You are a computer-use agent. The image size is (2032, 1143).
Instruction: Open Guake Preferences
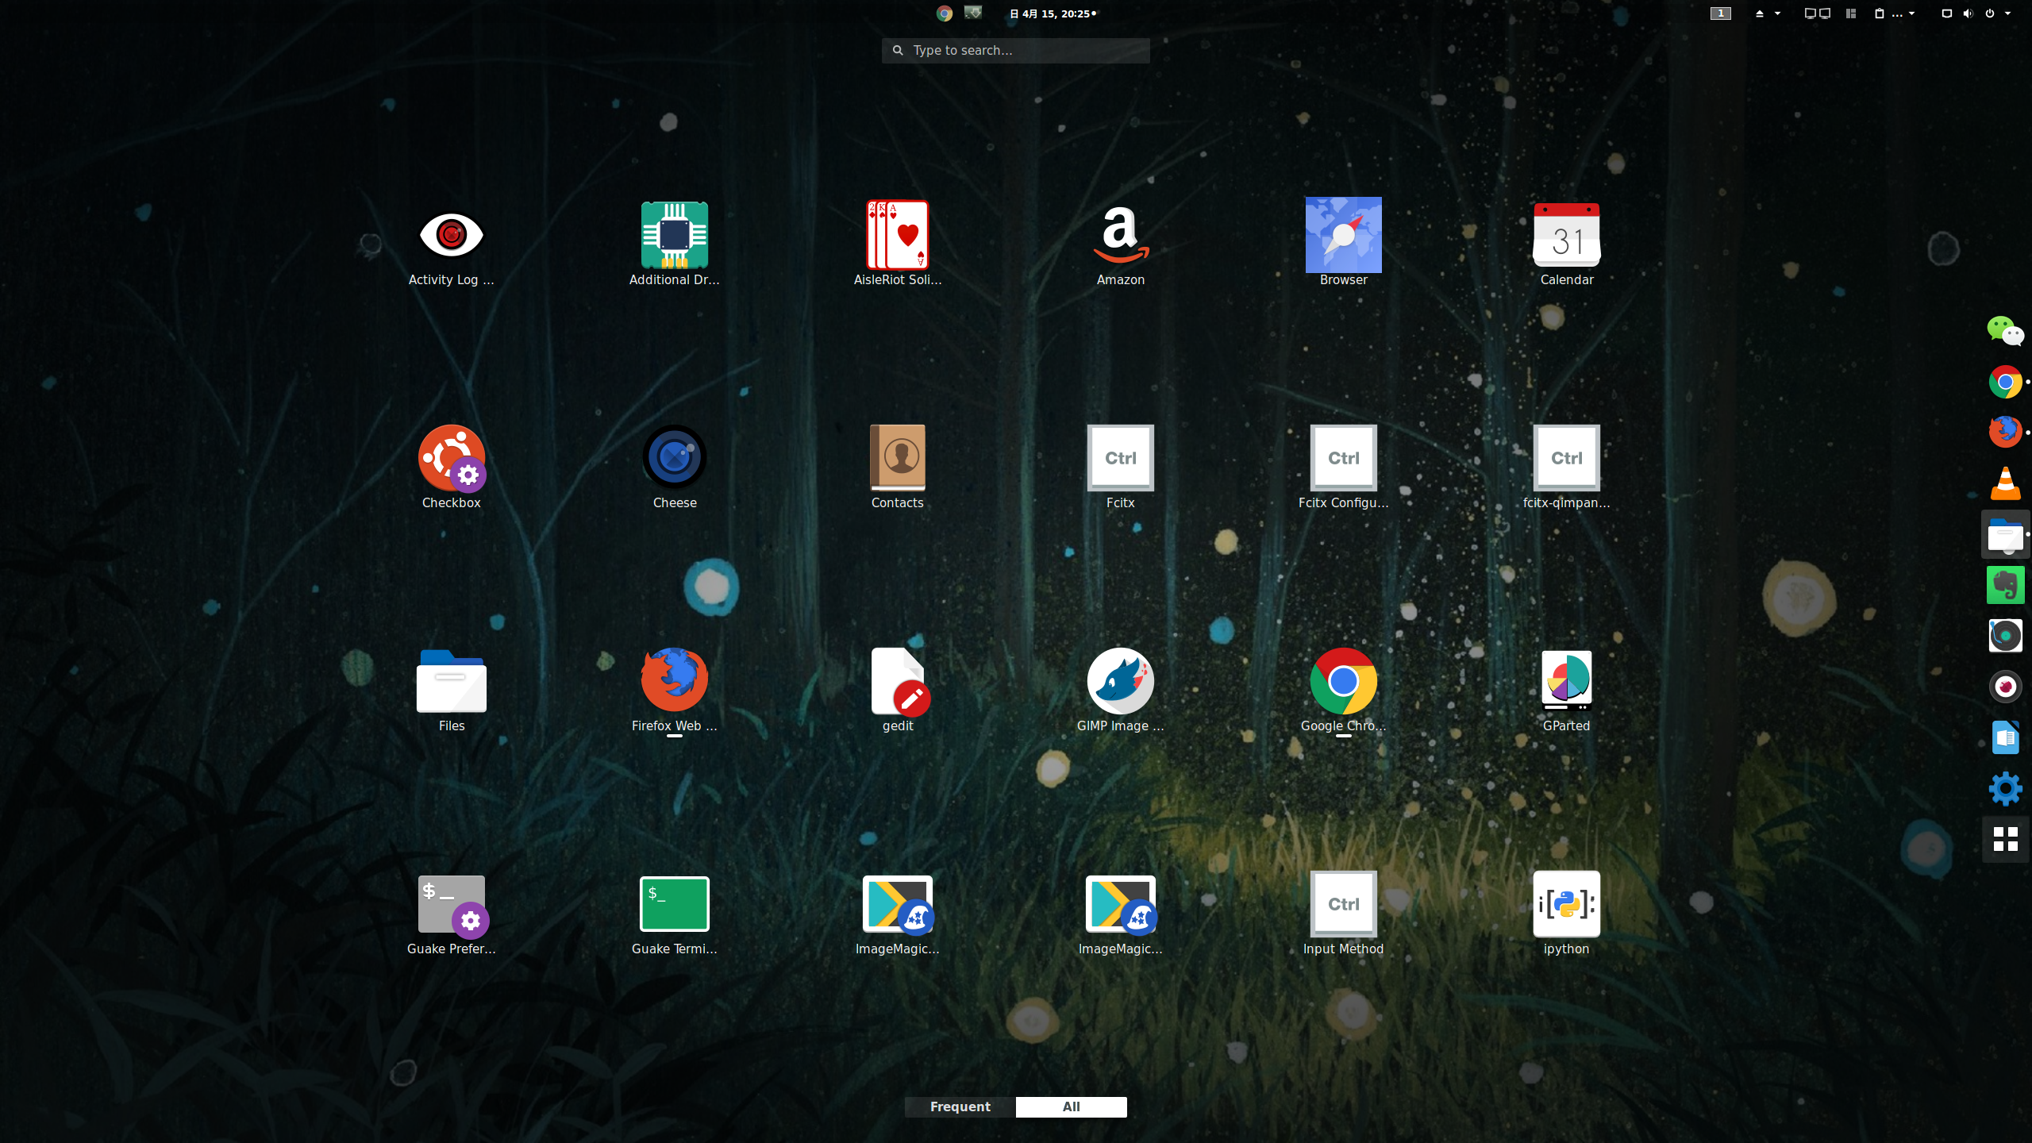(x=451, y=914)
